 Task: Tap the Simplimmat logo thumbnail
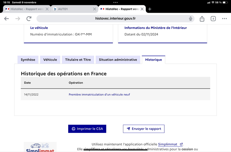[40, 147]
